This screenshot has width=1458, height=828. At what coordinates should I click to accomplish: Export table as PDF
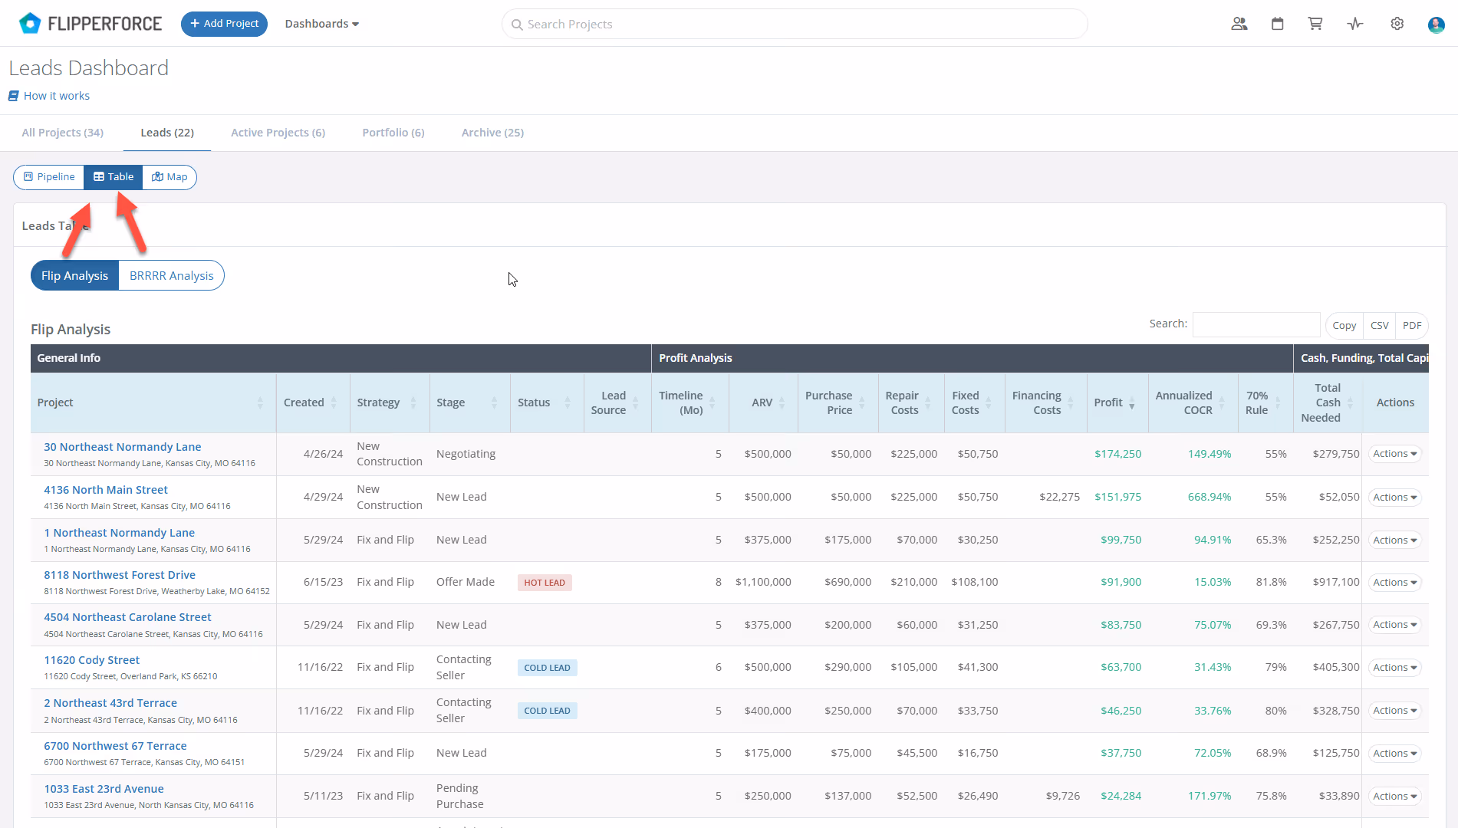point(1412,326)
